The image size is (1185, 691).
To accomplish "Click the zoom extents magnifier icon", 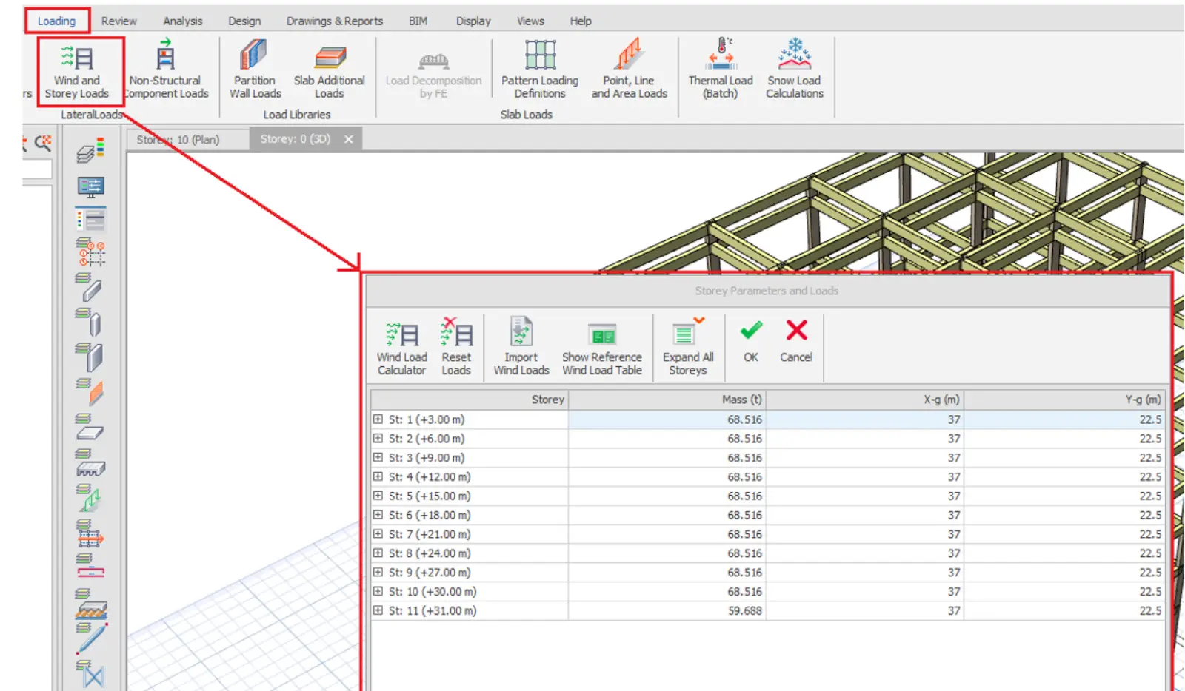I will click(x=43, y=143).
